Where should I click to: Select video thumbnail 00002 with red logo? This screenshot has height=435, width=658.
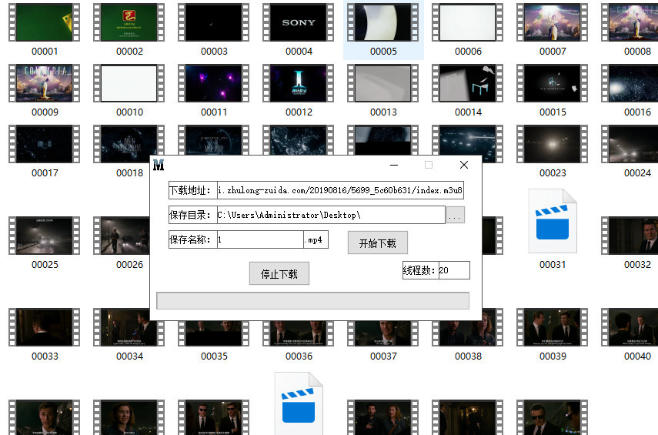click(x=129, y=22)
